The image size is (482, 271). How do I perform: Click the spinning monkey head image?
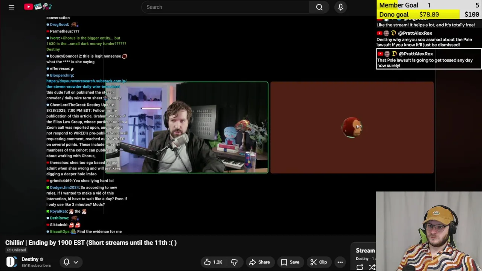click(x=352, y=128)
